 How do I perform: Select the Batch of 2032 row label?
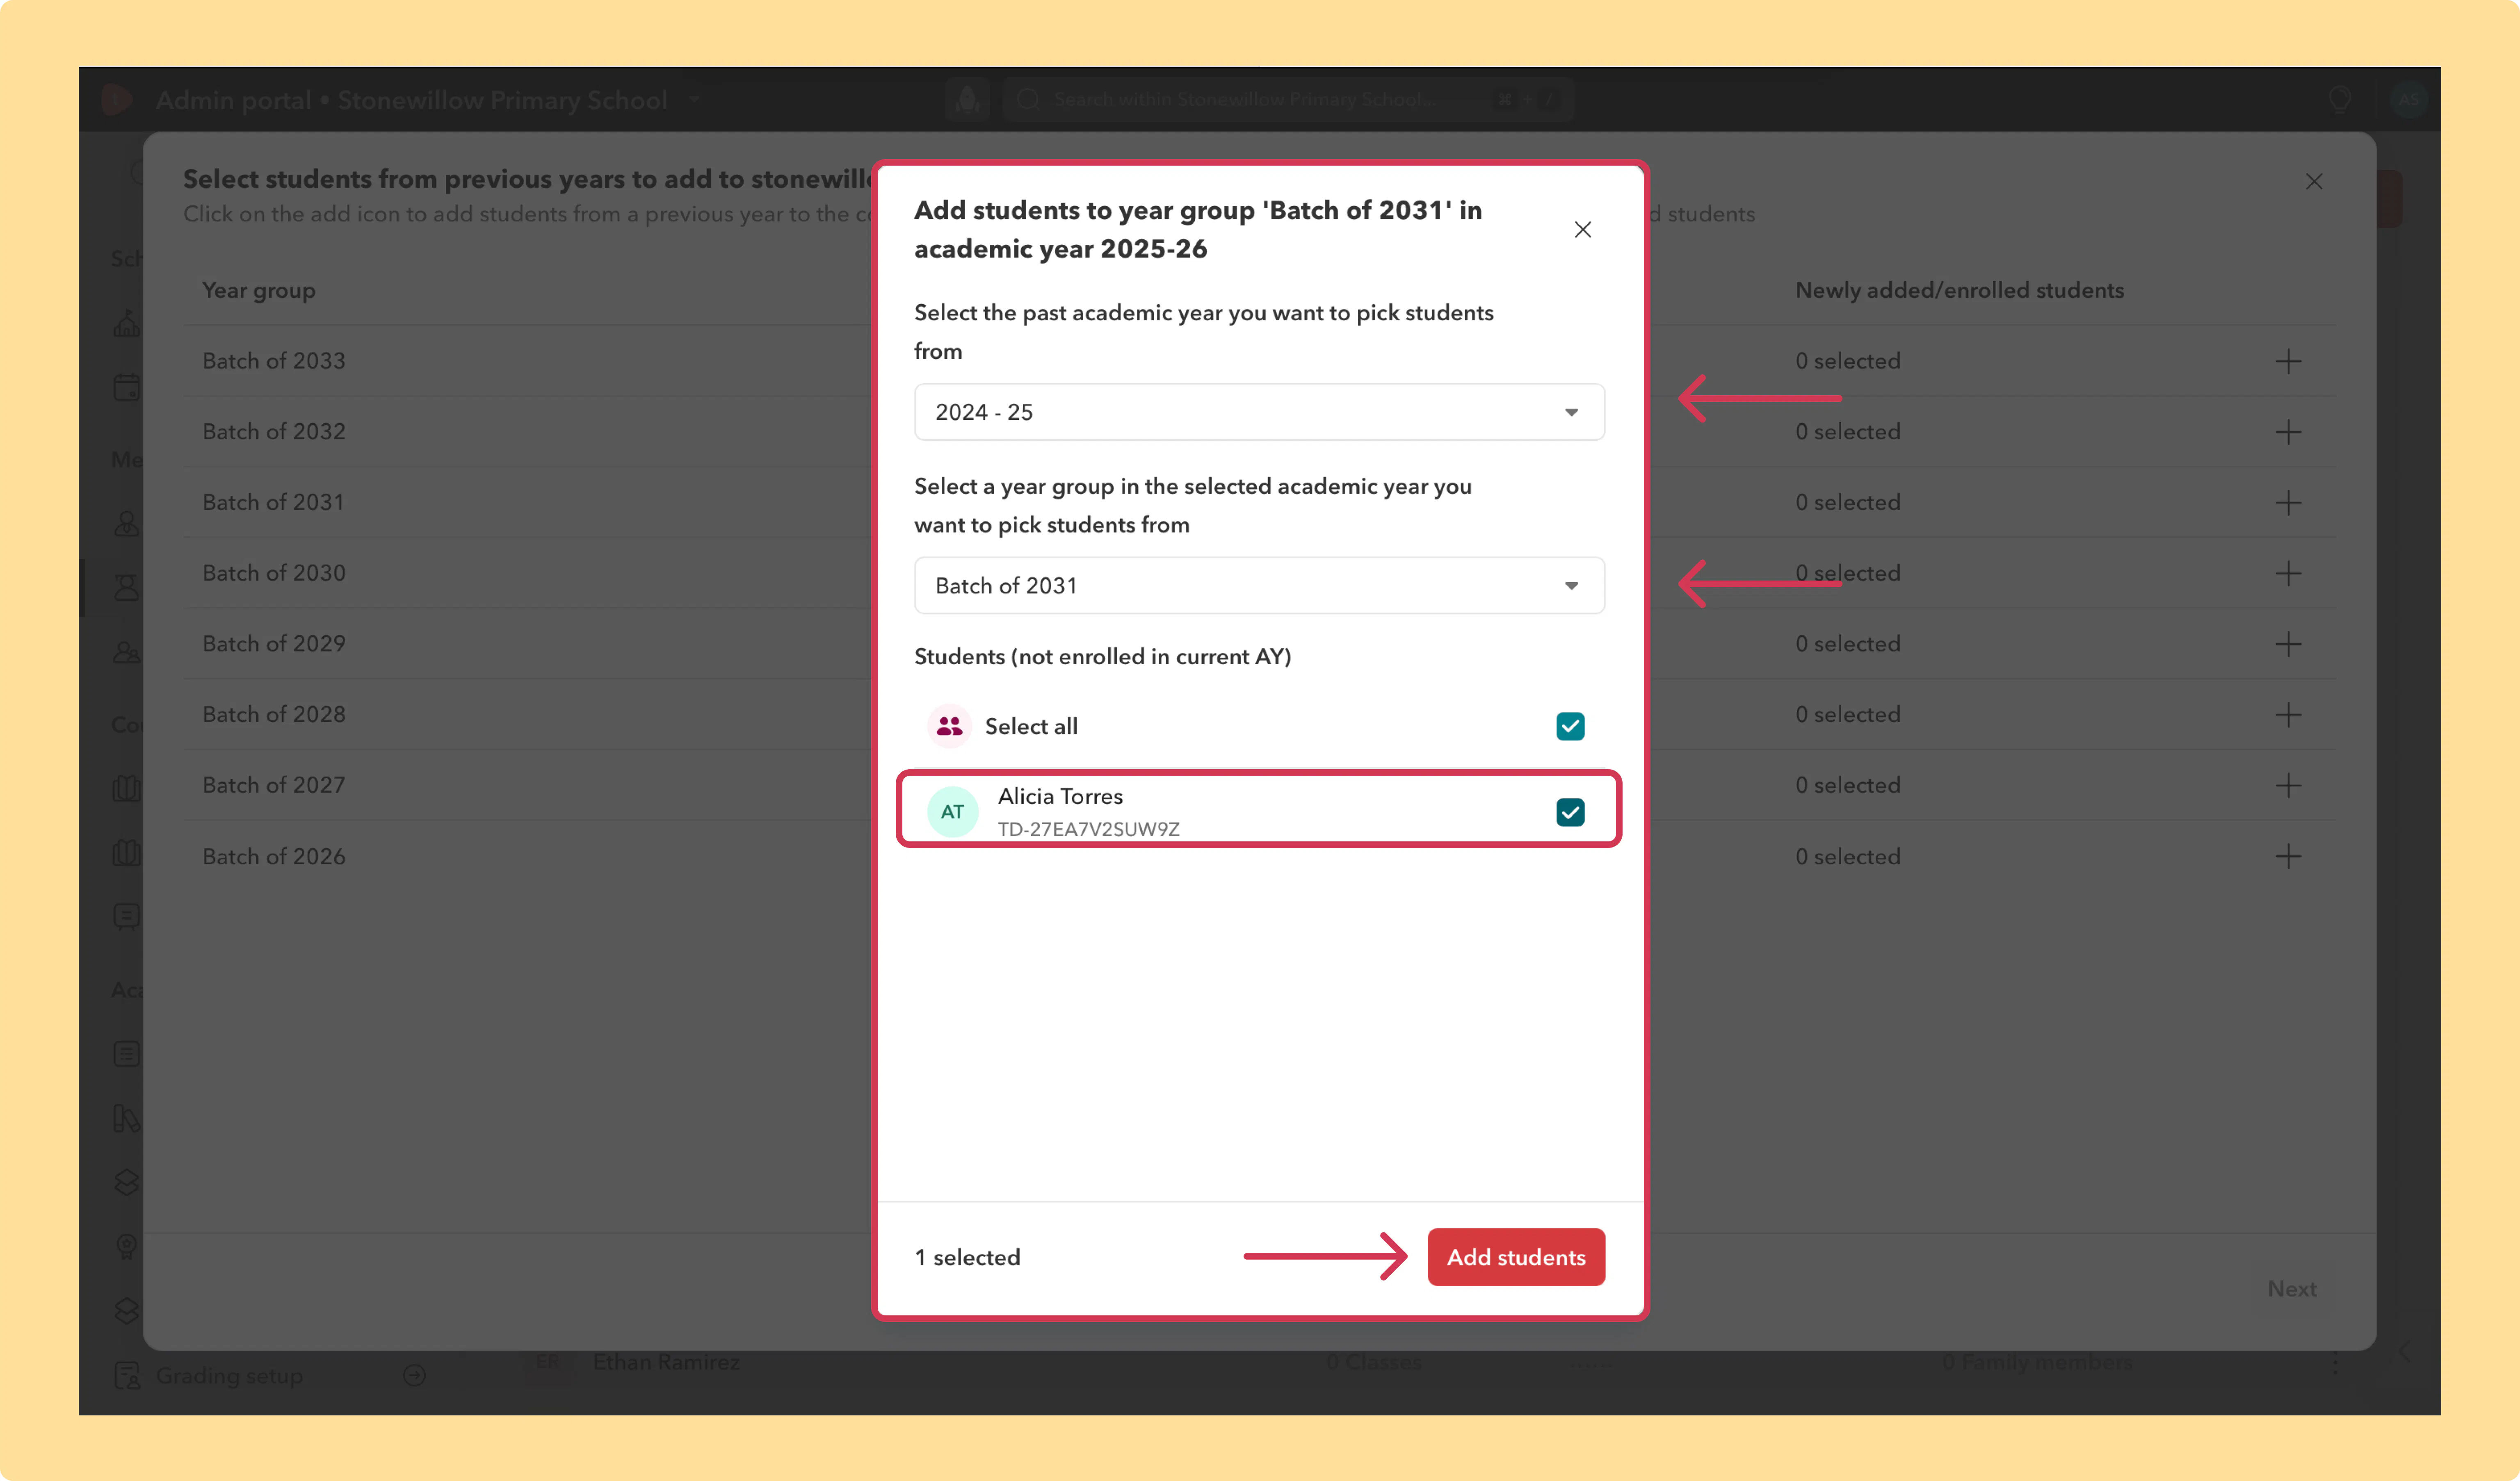click(x=274, y=432)
